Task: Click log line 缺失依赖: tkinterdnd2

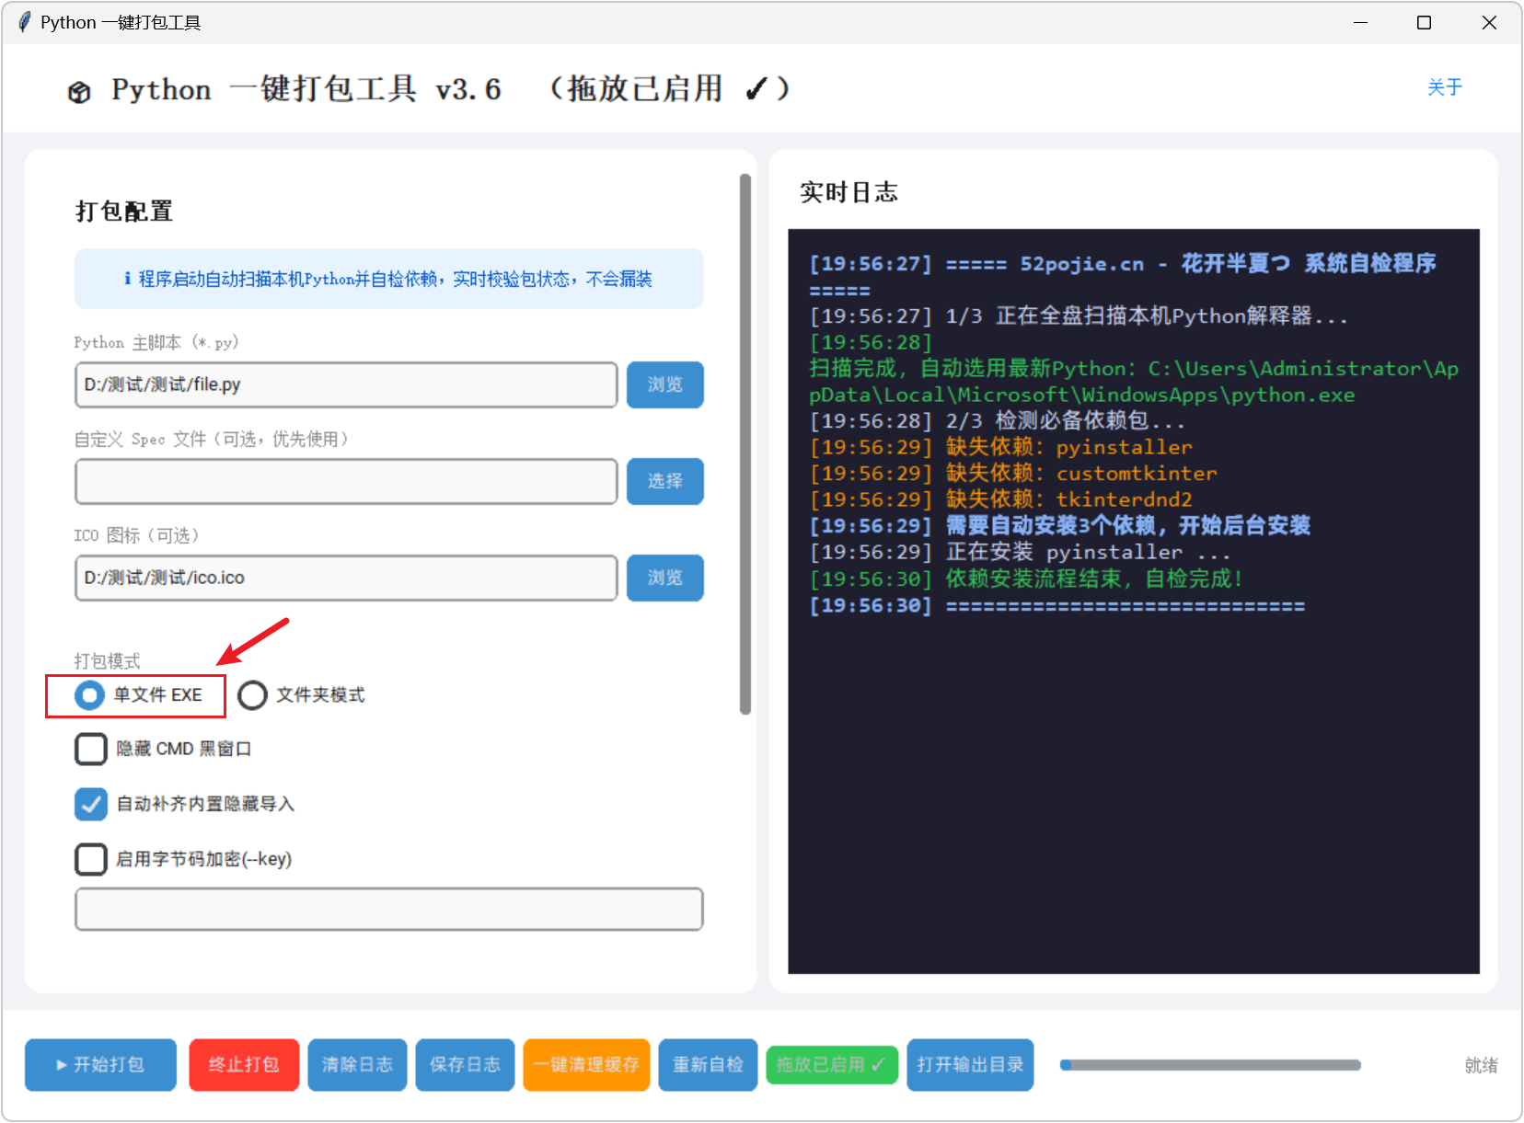Action: (x=1000, y=499)
